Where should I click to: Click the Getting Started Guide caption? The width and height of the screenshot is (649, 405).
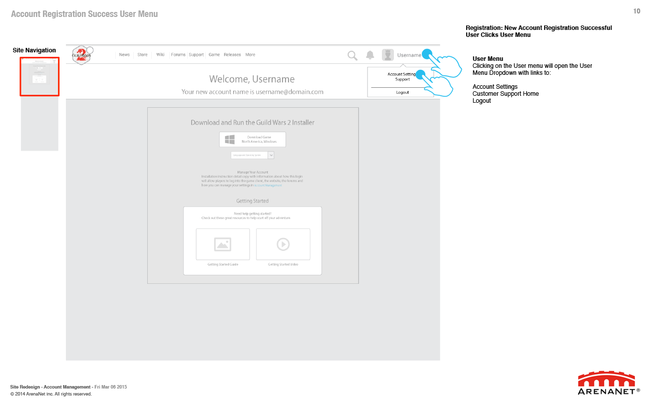point(223,264)
